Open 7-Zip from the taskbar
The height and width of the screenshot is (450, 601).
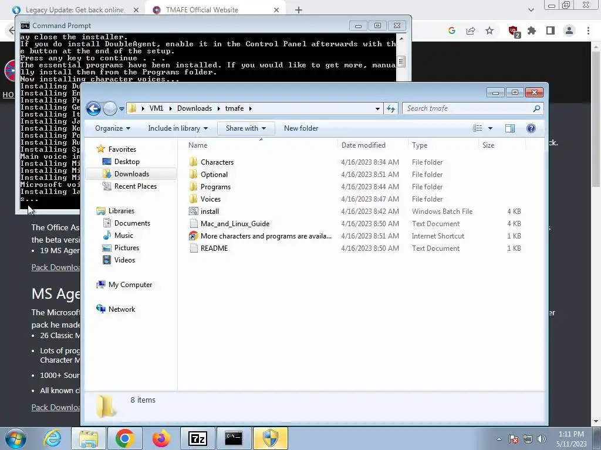coord(198,438)
